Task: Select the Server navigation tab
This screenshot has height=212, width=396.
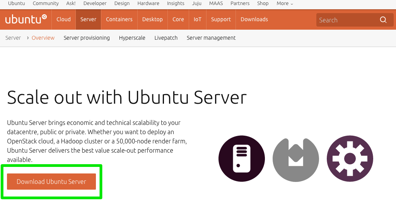Action: click(x=88, y=19)
